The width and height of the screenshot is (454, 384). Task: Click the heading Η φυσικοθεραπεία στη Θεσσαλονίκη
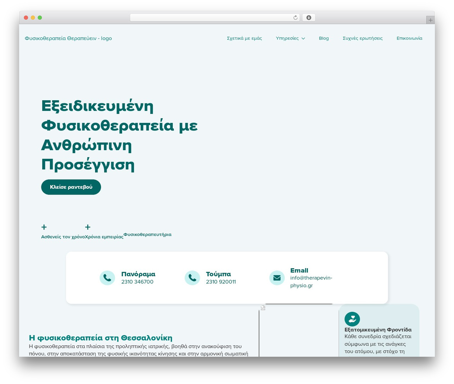(101, 338)
